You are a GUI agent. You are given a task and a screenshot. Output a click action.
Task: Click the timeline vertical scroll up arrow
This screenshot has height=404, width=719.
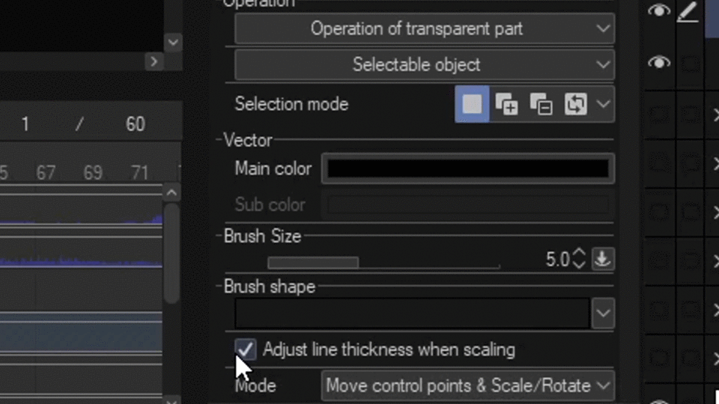(x=172, y=193)
